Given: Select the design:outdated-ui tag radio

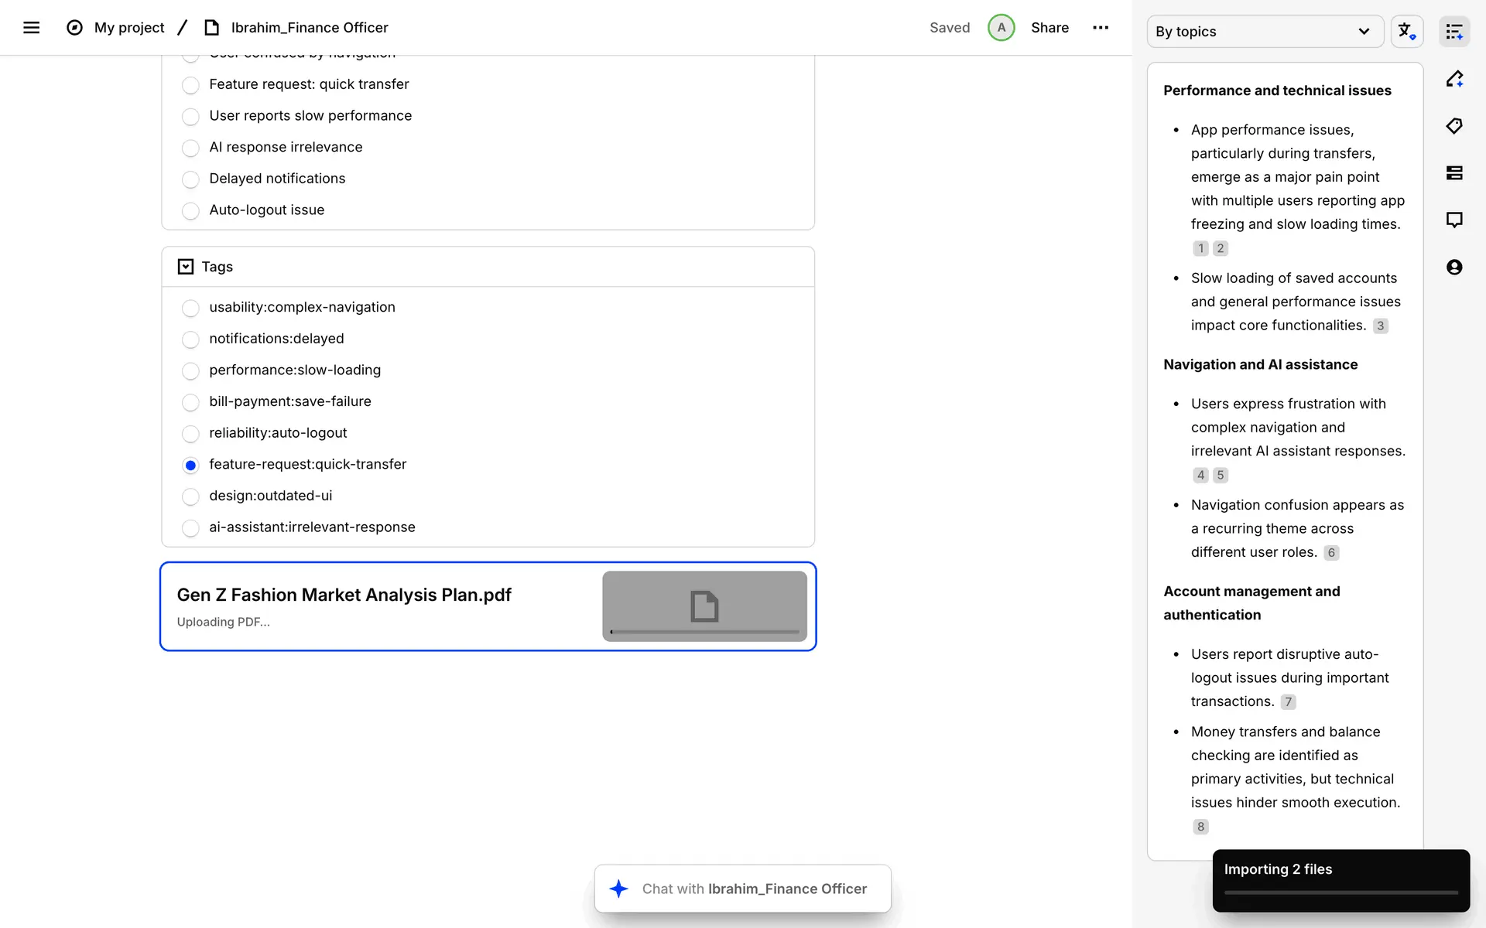Looking at the screenshot, I should pos(190,496).
